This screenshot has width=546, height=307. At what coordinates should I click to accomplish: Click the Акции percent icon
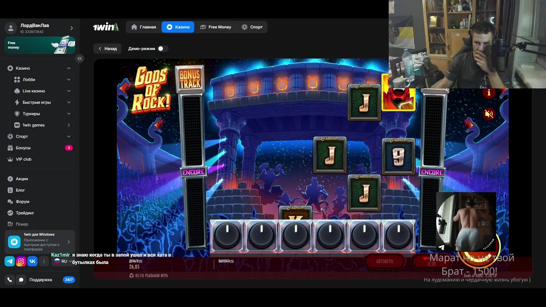click(x=11, y=179)
